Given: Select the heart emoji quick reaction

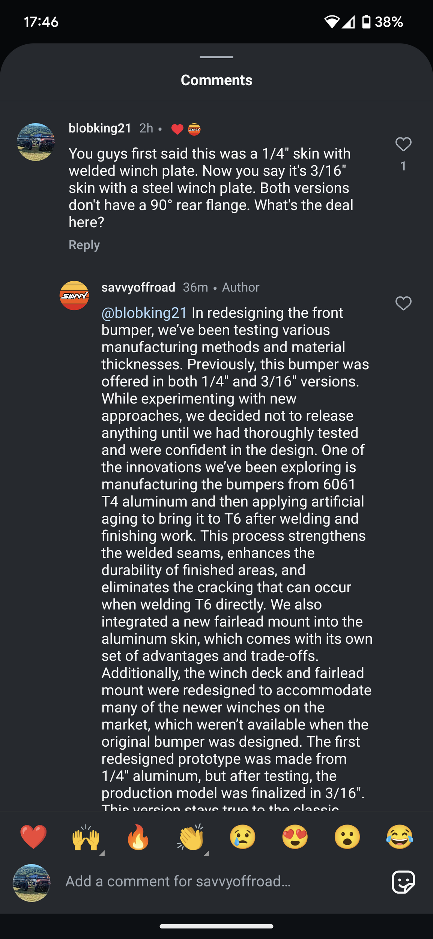Looking at the screenshot, I should pyautogui.click(x=33, y=837).
